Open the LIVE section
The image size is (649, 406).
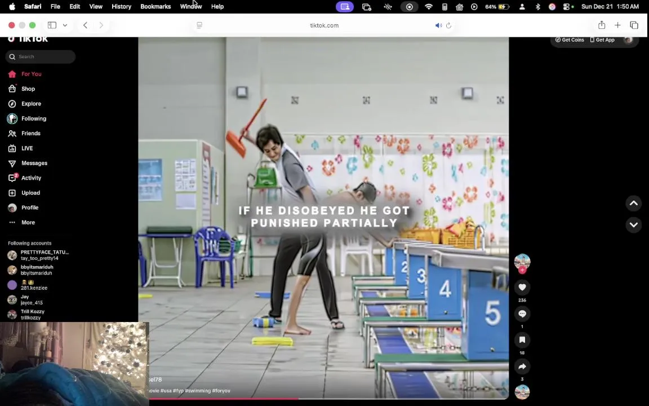pyautogui.click(x=21, y=148)
